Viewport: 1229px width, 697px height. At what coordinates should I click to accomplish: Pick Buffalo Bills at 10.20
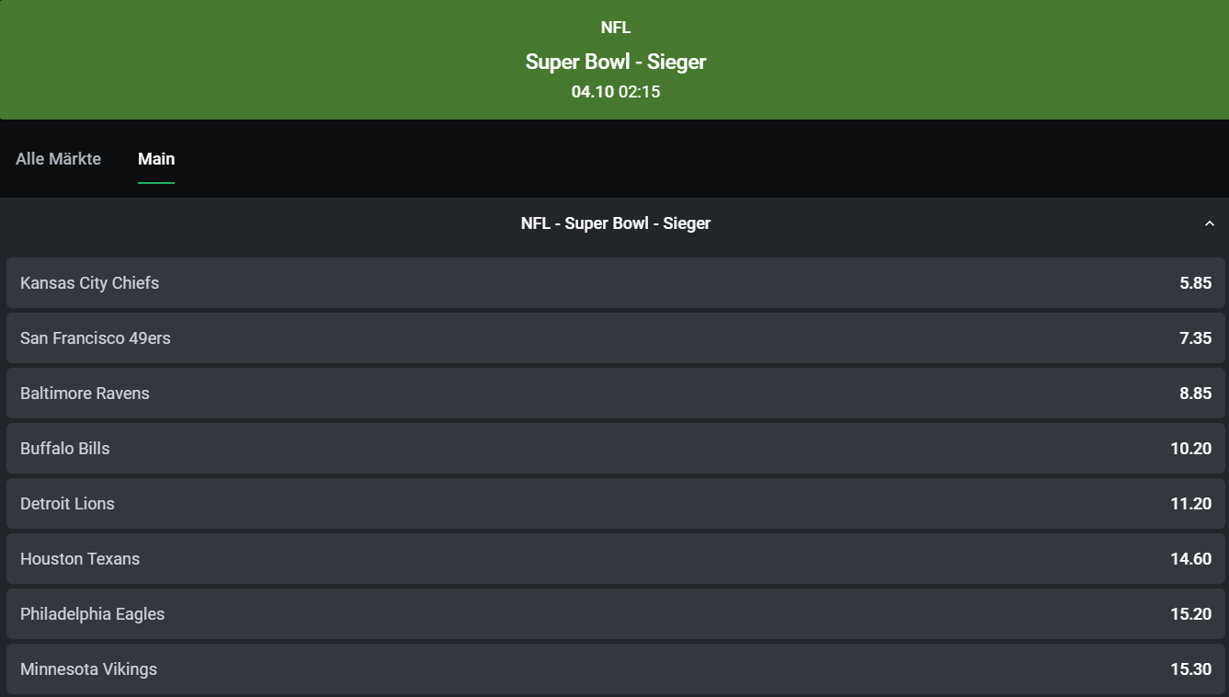point(1192,448)
